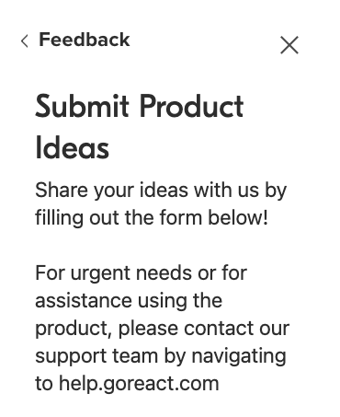340x417 pixels.
Task: Click the Submit Product Ideas heading
Action: tap(140, 127)
